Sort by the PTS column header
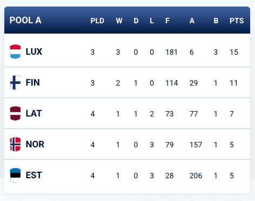Screen dimensions: 255x201 [237, 21]
